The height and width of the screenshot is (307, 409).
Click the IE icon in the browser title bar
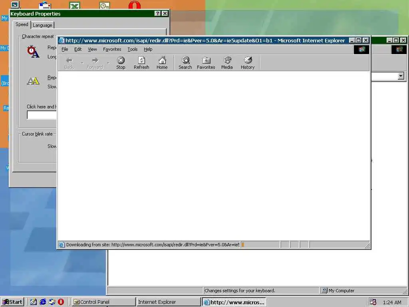pos(62,40)
